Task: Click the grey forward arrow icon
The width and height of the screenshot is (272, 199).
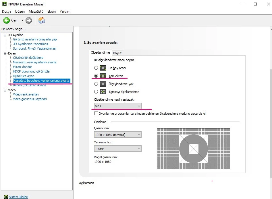Action: click(x=29, y=20)
